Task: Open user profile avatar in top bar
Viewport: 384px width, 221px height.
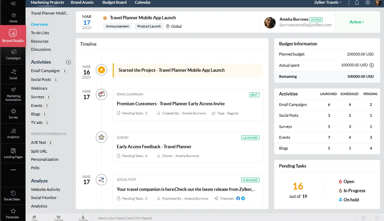Action: pos(378,3)
